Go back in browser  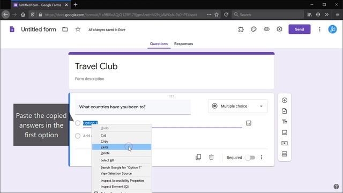[6, 14]
